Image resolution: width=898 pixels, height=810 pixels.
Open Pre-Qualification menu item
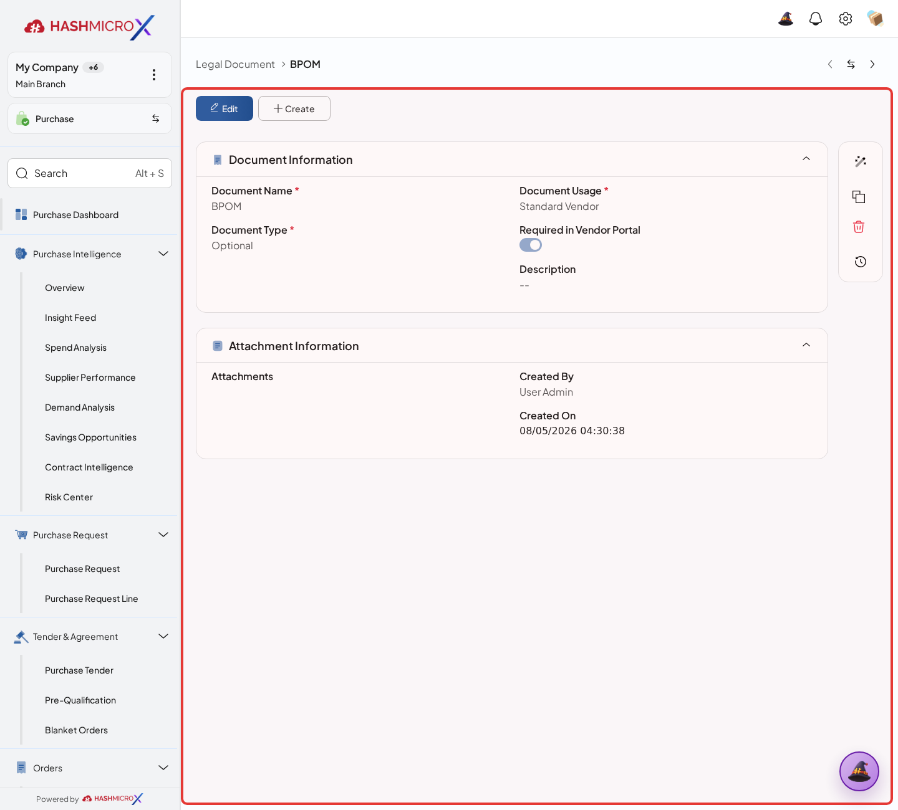(80, 700)
